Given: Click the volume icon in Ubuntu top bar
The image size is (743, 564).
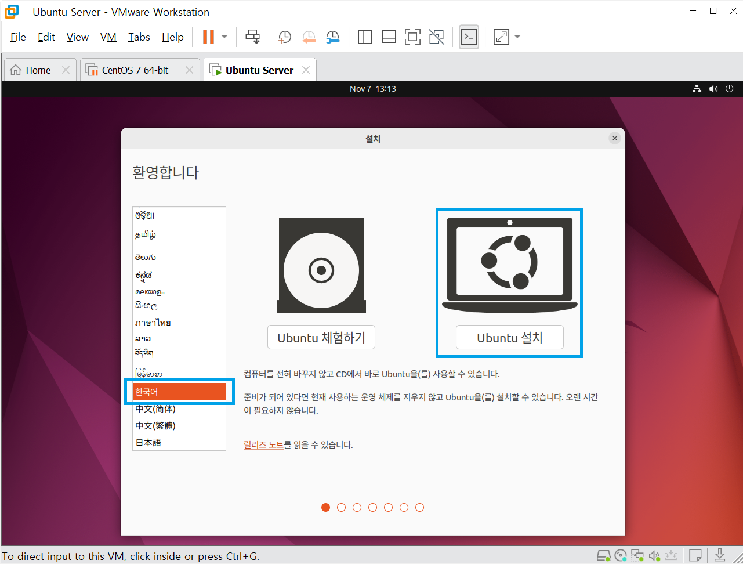Looking at the screenshot, I should [x=713, y=89].
